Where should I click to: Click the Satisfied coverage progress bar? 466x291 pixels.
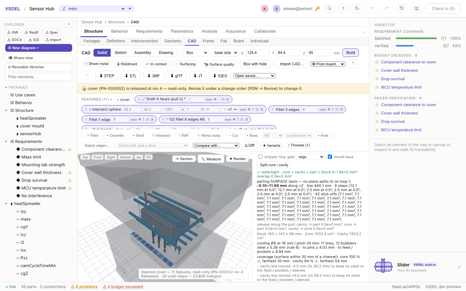coord(416,38)
